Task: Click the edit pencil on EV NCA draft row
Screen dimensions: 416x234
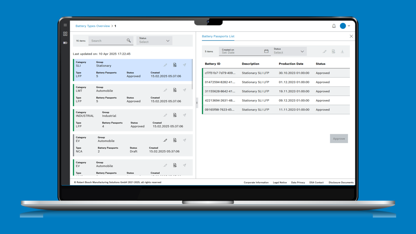Action: coord(165,140)
